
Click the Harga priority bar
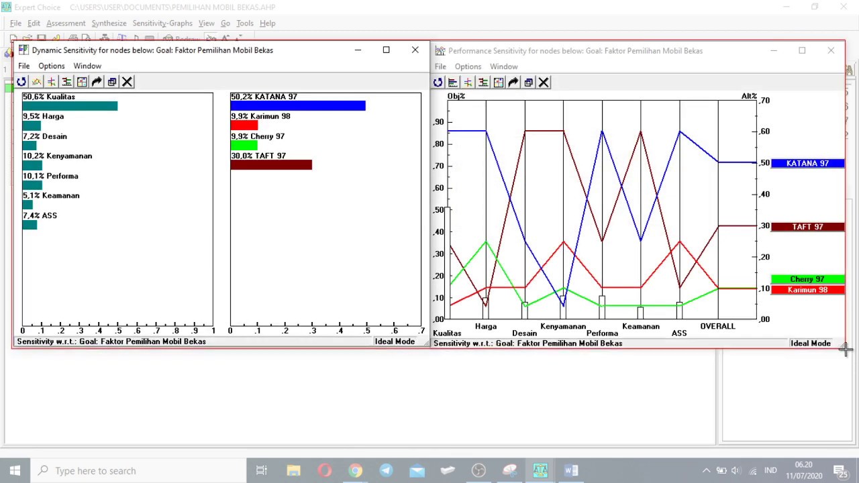pos(32,125)
